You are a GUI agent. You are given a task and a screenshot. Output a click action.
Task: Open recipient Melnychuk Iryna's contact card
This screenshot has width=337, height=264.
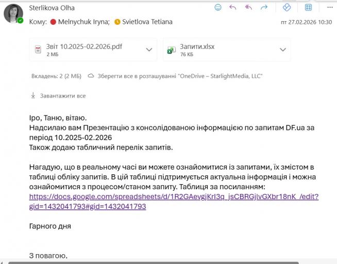click(84, 22)
